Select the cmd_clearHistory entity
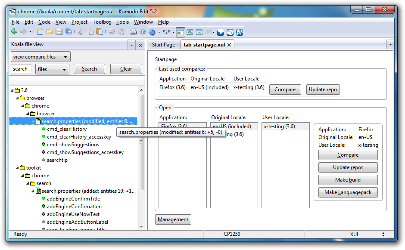 (x=67, y=129)
